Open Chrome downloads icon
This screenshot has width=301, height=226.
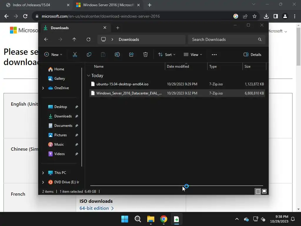(x=266, y=16)
